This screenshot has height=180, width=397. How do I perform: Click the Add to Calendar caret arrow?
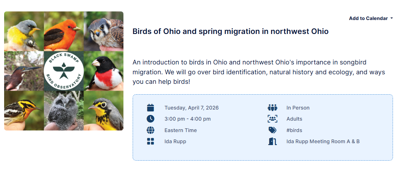(391, 18)
